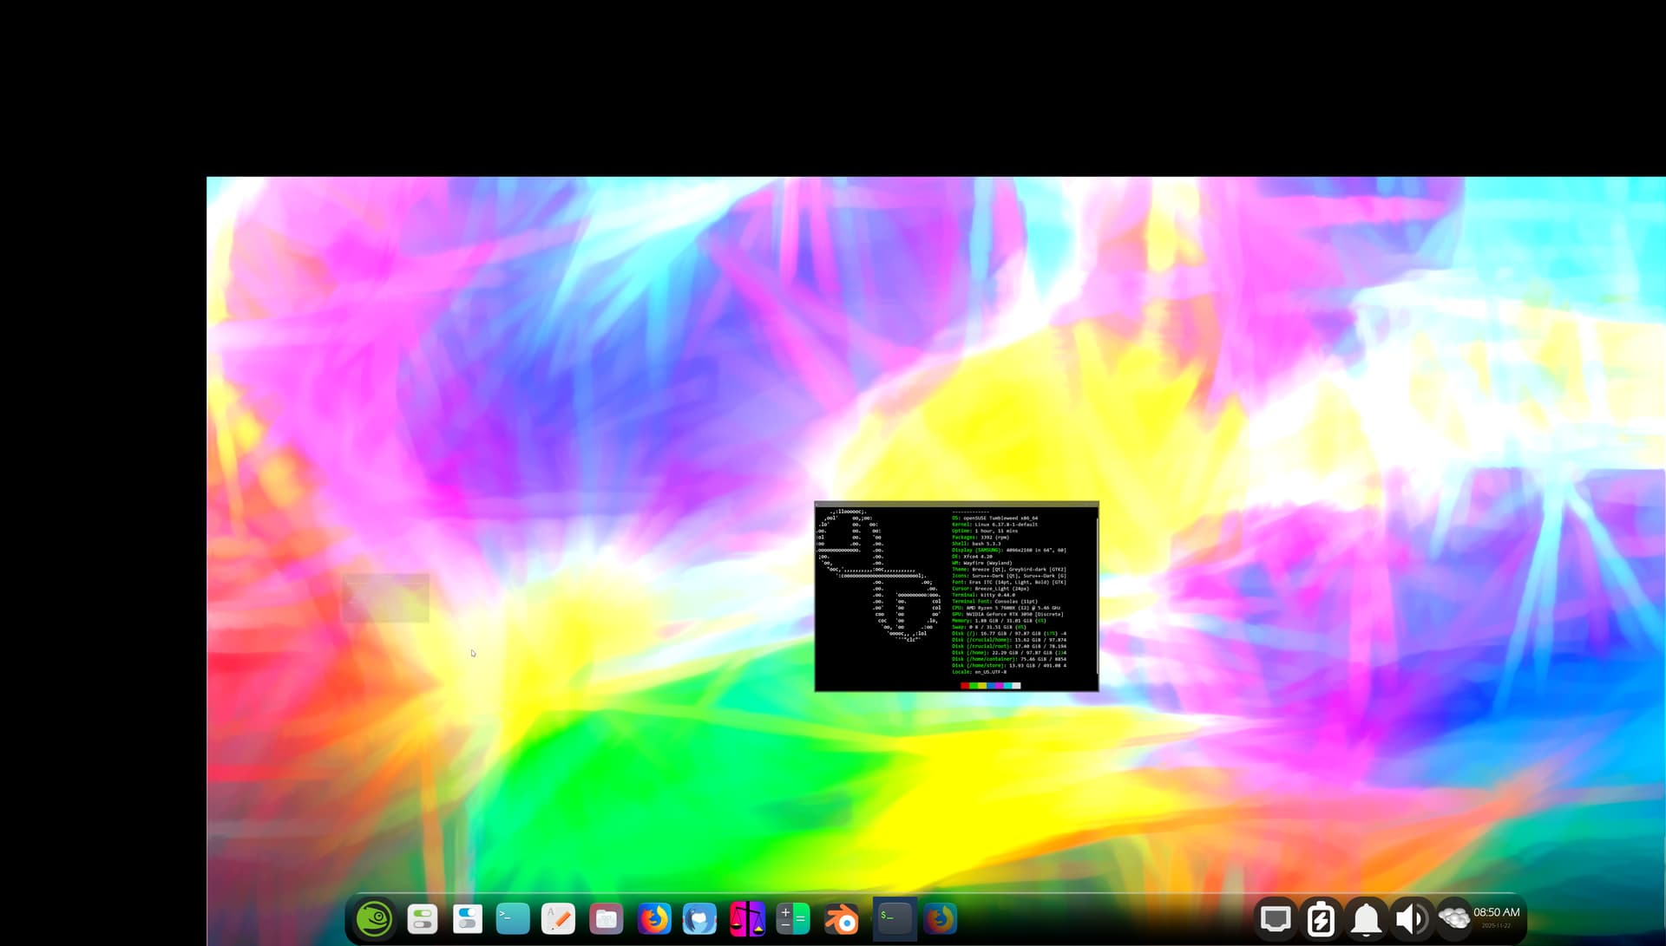Open the weather cloud applet
The image size is (1666, 946).
point(1453,917)
